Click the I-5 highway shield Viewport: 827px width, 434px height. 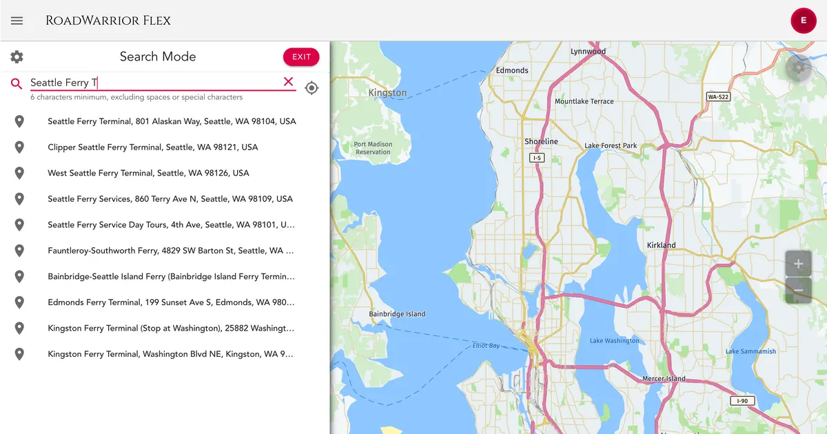(x=536, y=158)
